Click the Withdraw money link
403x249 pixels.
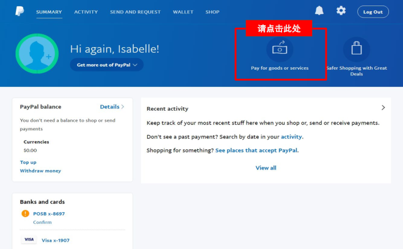coord(40,171)
